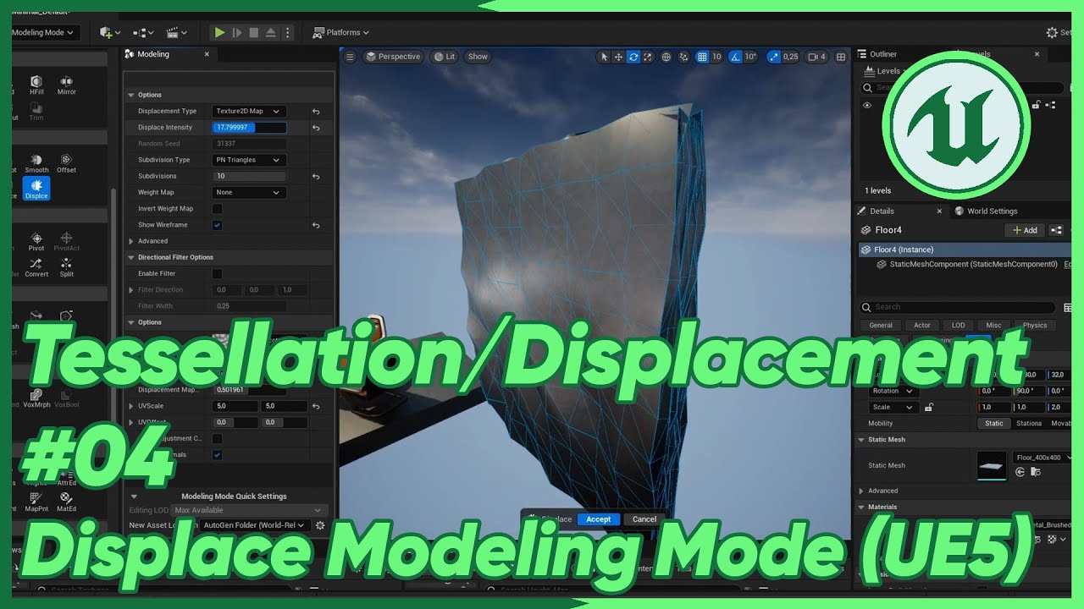Start Play in Editor

tap(219, 32)
